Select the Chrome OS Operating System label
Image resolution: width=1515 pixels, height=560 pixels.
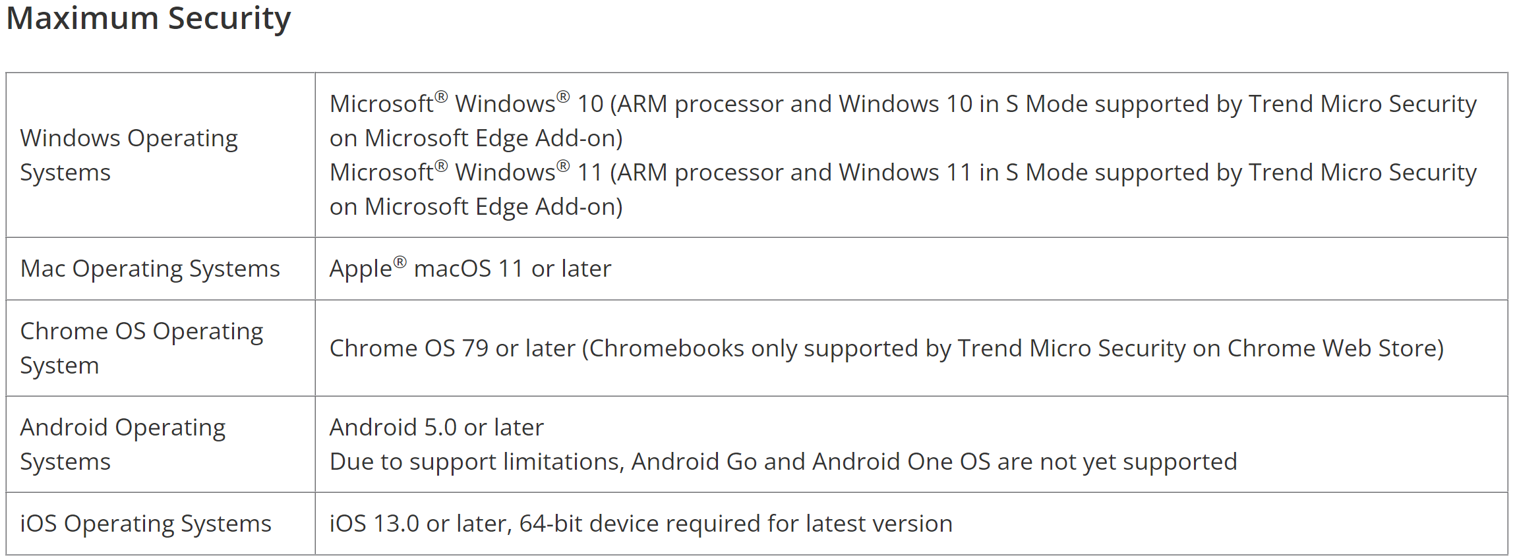[x=141, y=348]
